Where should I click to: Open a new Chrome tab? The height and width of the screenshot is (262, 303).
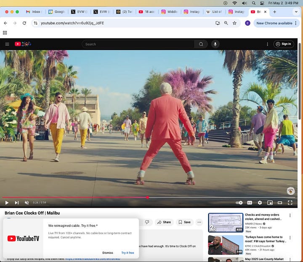(x=274, y=12)
